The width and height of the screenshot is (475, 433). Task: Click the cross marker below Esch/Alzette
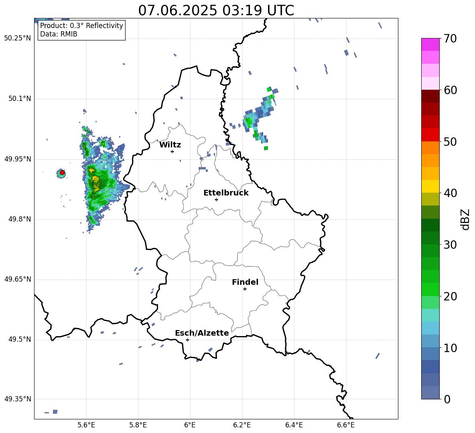pos(187,340)
